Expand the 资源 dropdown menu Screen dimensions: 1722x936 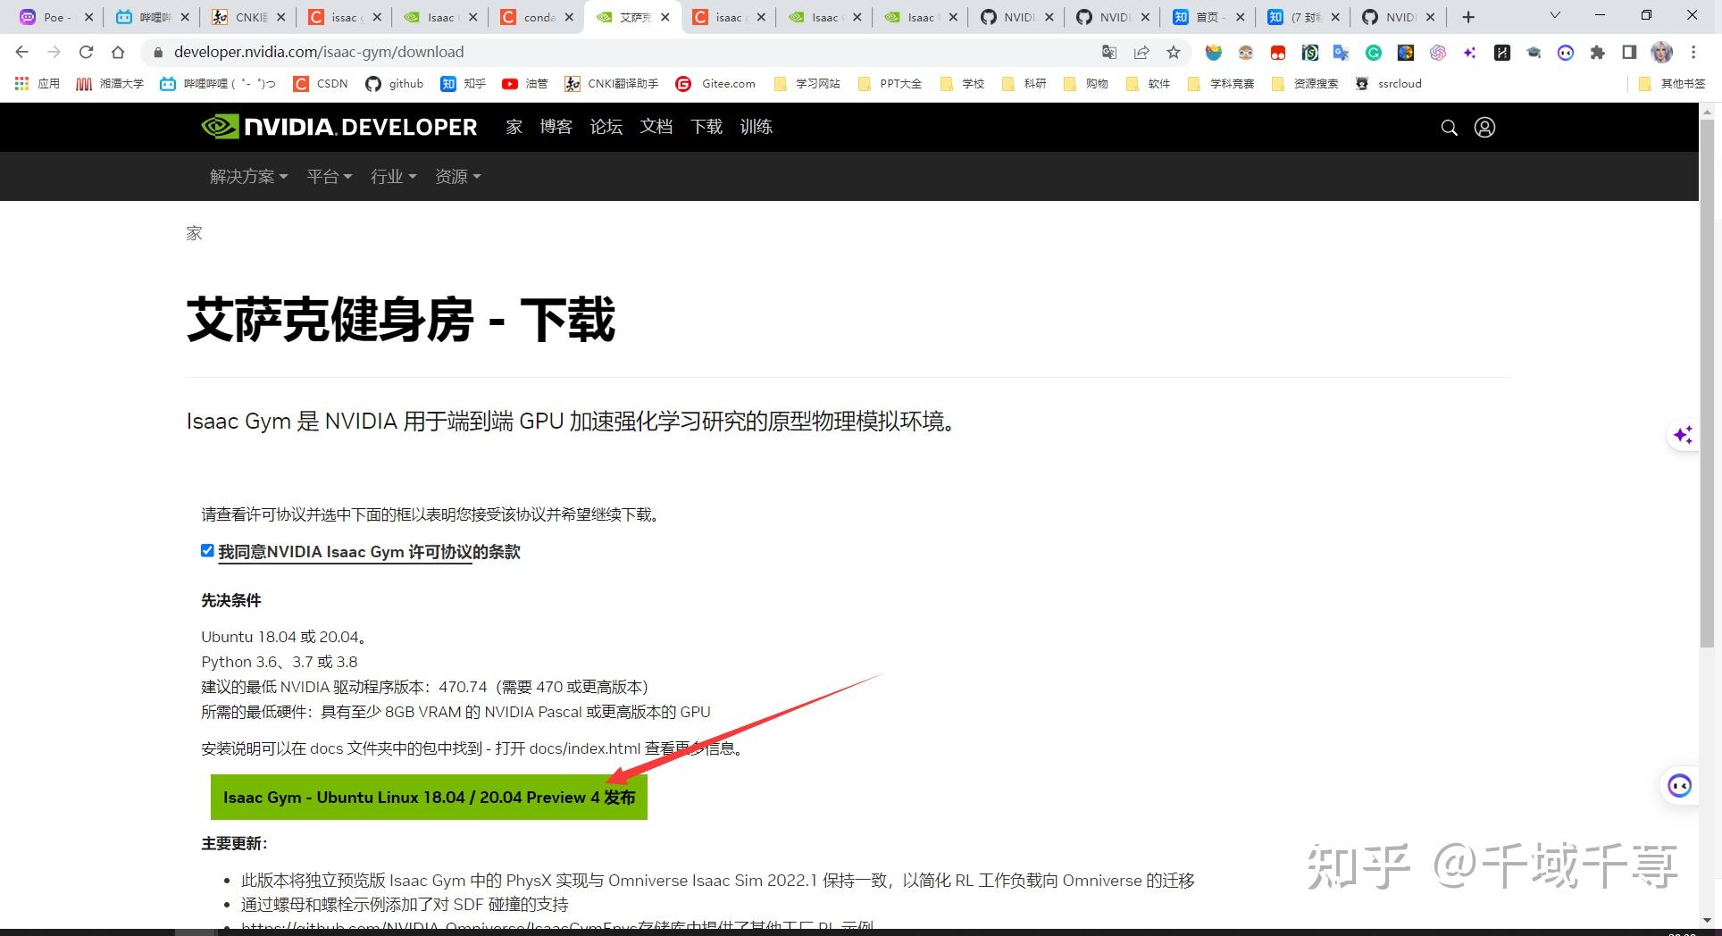point(457,177)
